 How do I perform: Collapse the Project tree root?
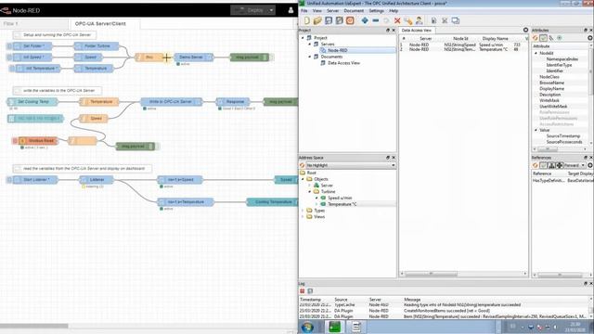pos(303,38)
